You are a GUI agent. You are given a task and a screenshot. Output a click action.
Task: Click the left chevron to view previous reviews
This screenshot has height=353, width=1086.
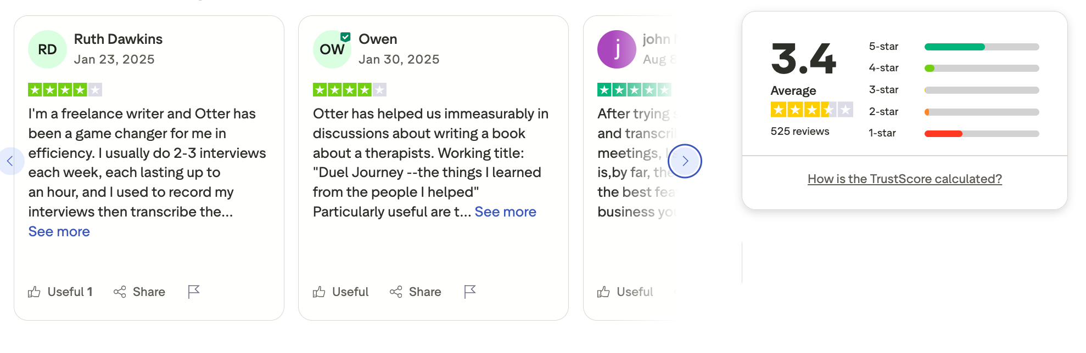click(x=12, y=161)
